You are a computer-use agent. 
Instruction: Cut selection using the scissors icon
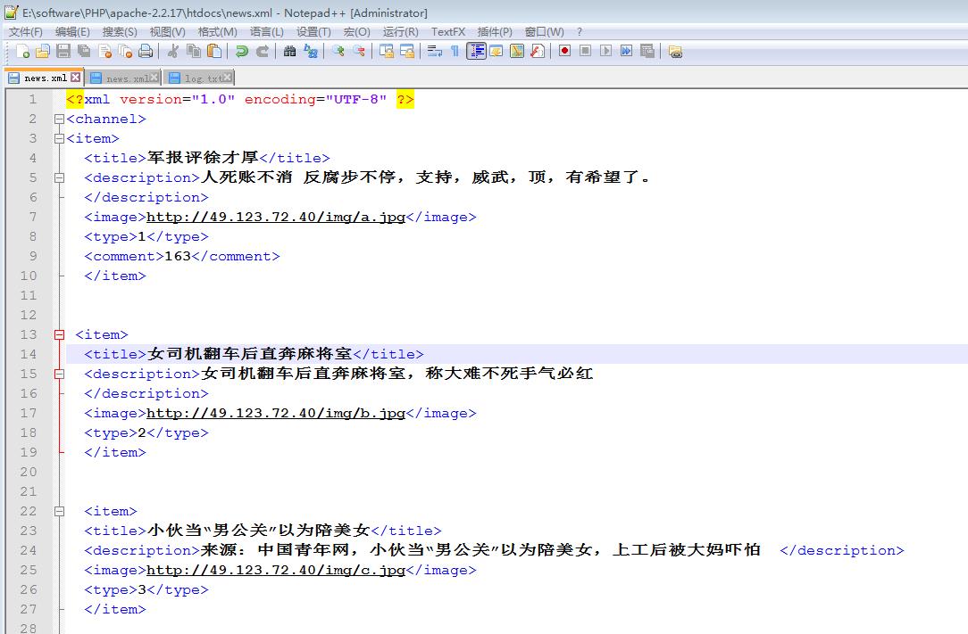[x=173, y=51]
